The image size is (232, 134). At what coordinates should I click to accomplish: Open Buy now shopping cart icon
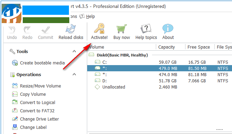pyautogui.click(x=122, y=29)
